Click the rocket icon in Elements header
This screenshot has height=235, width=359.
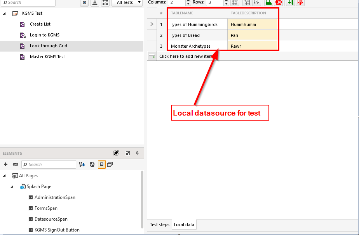[x=116, y=153]
